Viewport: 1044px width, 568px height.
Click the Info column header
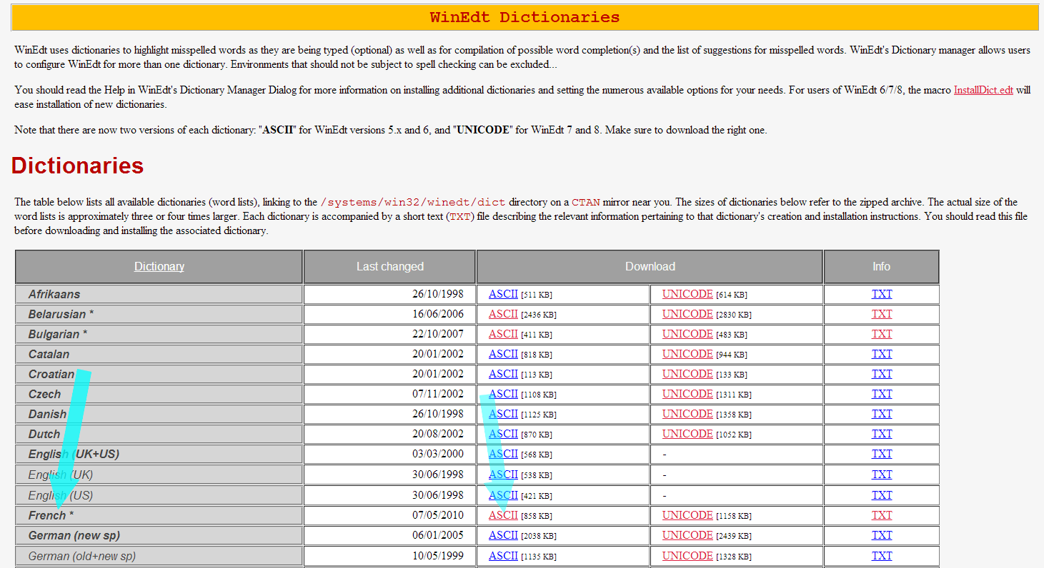click(x=881, y=266)
